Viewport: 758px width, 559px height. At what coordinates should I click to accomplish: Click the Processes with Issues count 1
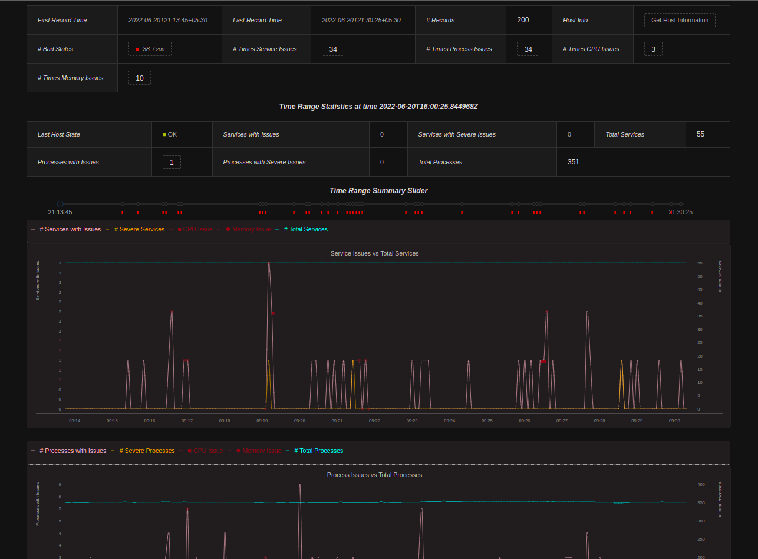[172, 162]
